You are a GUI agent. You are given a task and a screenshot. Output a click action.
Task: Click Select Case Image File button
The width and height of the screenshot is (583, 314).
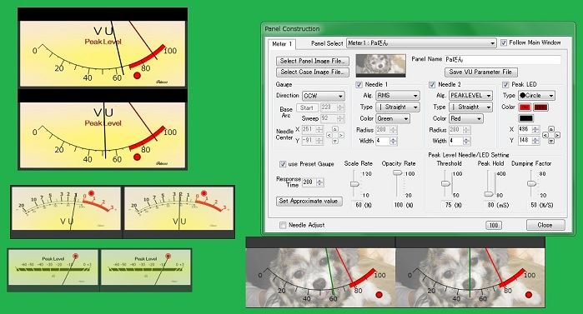point(312,72)
